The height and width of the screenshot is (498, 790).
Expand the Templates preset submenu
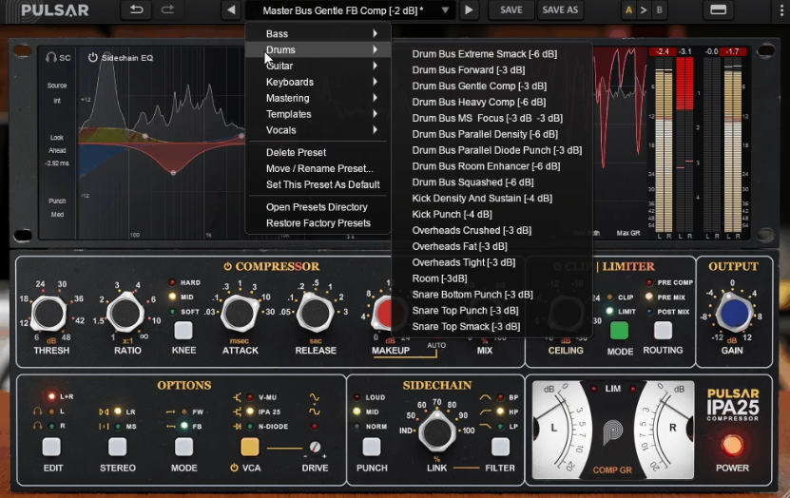(318, 114)
